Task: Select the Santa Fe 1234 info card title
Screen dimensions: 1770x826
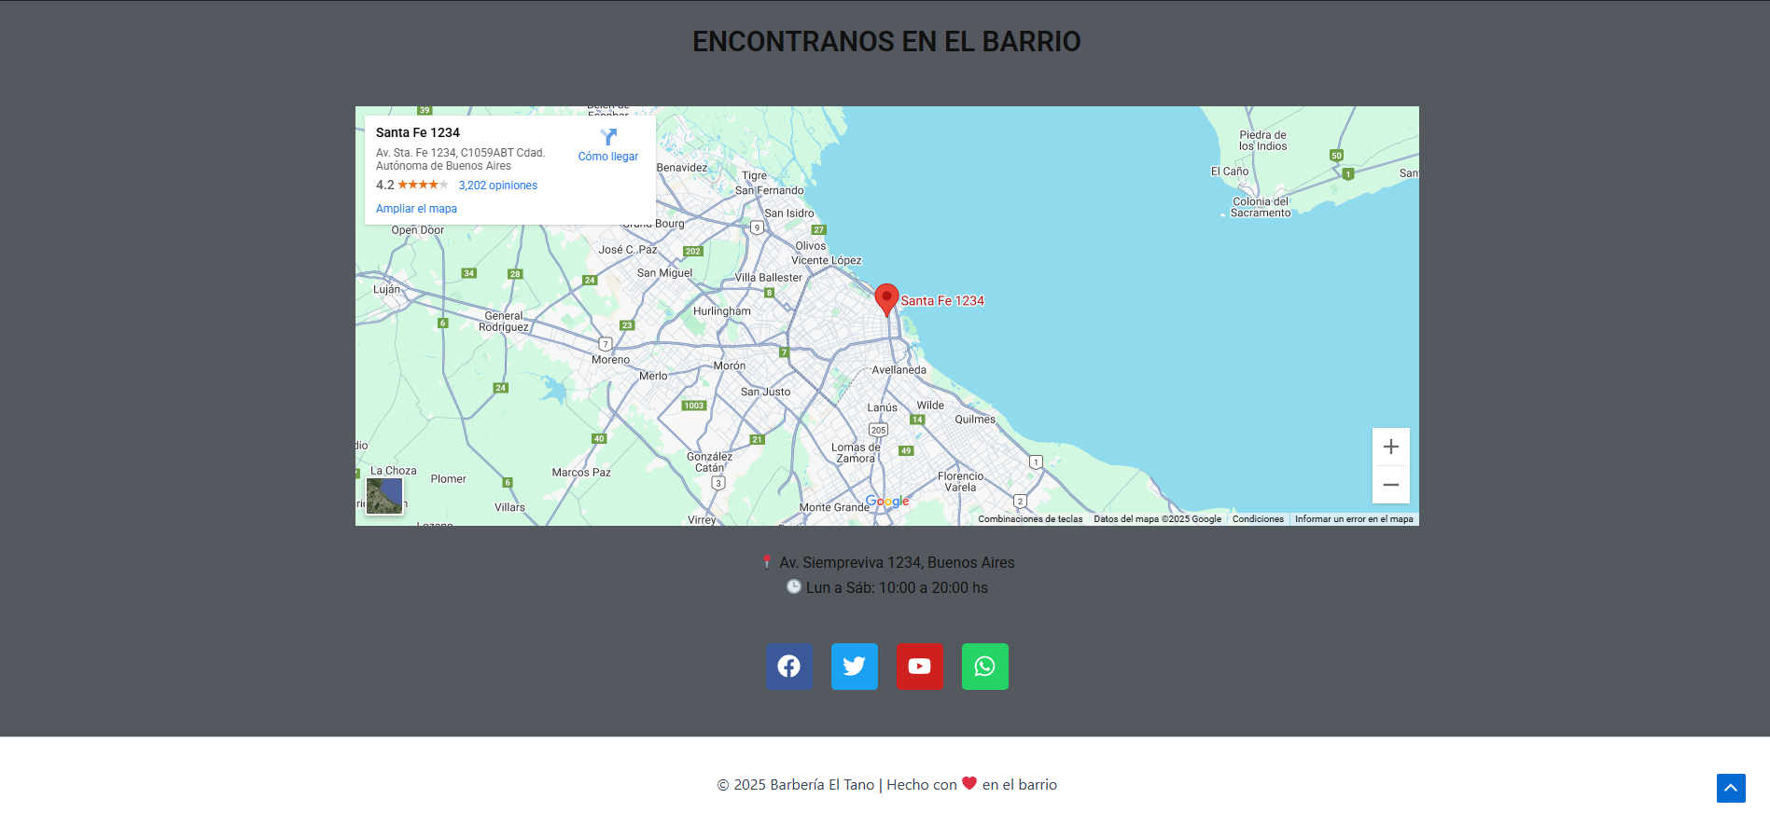Action: tap(418, 132)
